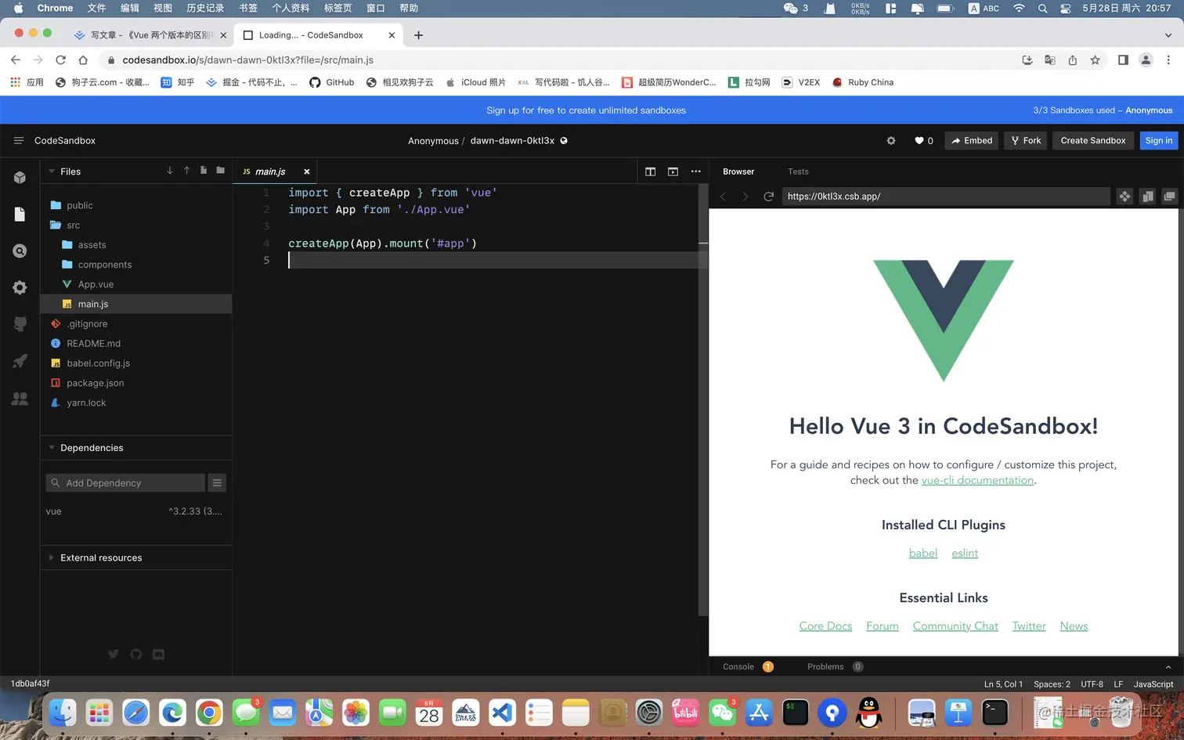Go back in the preview browser
Screen dimensions: 1184x740
[x=723, y=197]
